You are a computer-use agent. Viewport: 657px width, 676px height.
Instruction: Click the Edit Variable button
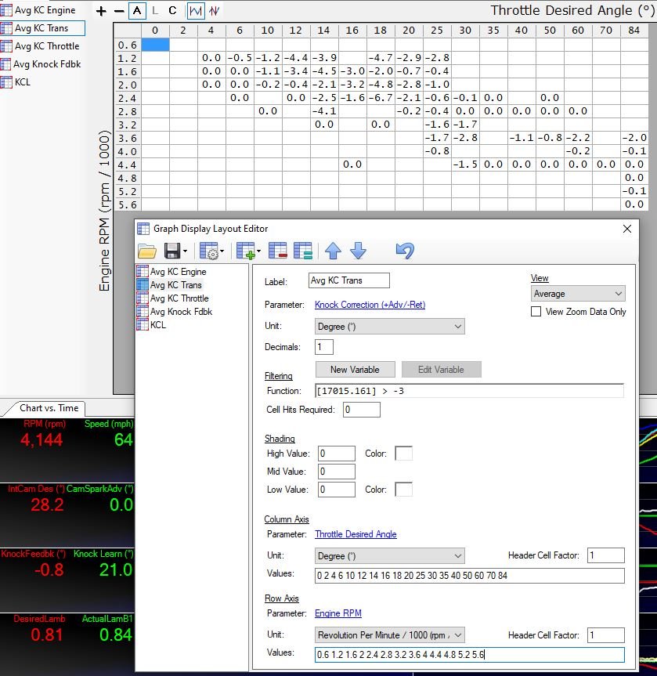point(442,370)
